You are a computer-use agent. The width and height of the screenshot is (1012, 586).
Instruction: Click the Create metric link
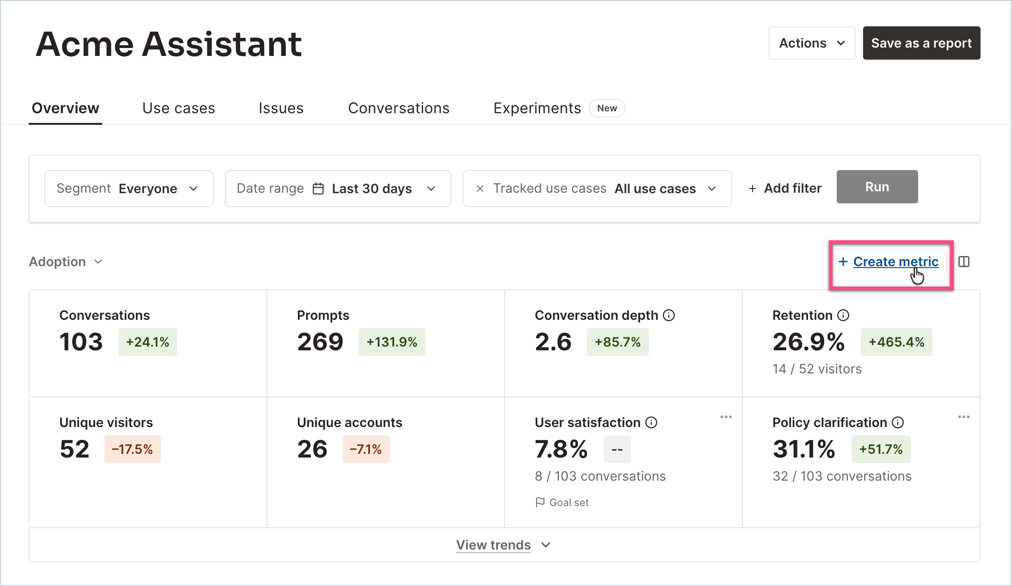pyautogui.click(x=896, y=262)
